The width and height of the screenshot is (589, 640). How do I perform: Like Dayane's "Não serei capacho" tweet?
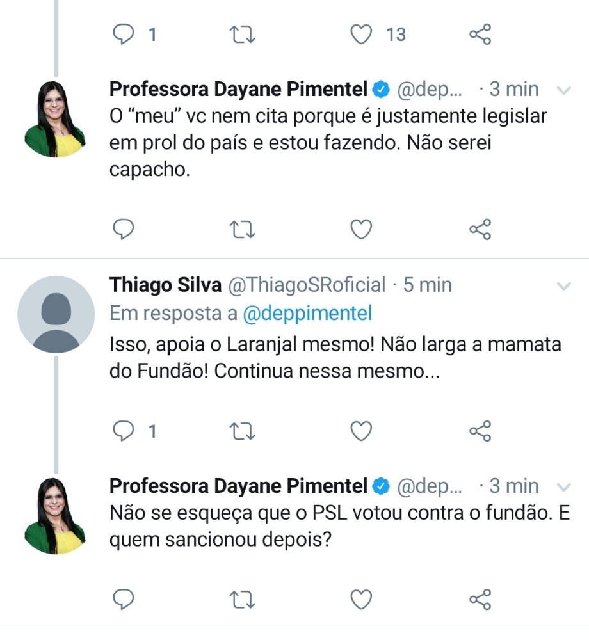(362, 229)
